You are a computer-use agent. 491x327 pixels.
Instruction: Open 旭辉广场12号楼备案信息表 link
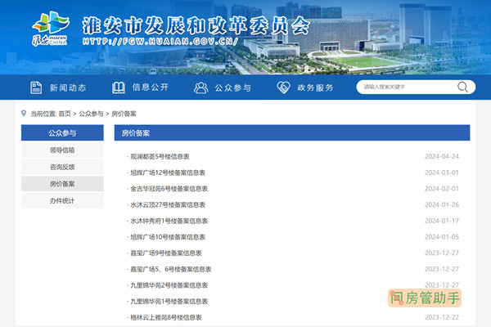(168, 172)
